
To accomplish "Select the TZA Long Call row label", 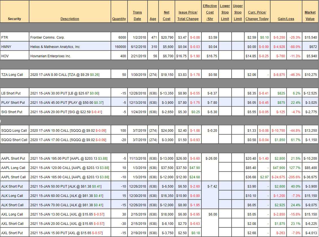I will (15, 75).
